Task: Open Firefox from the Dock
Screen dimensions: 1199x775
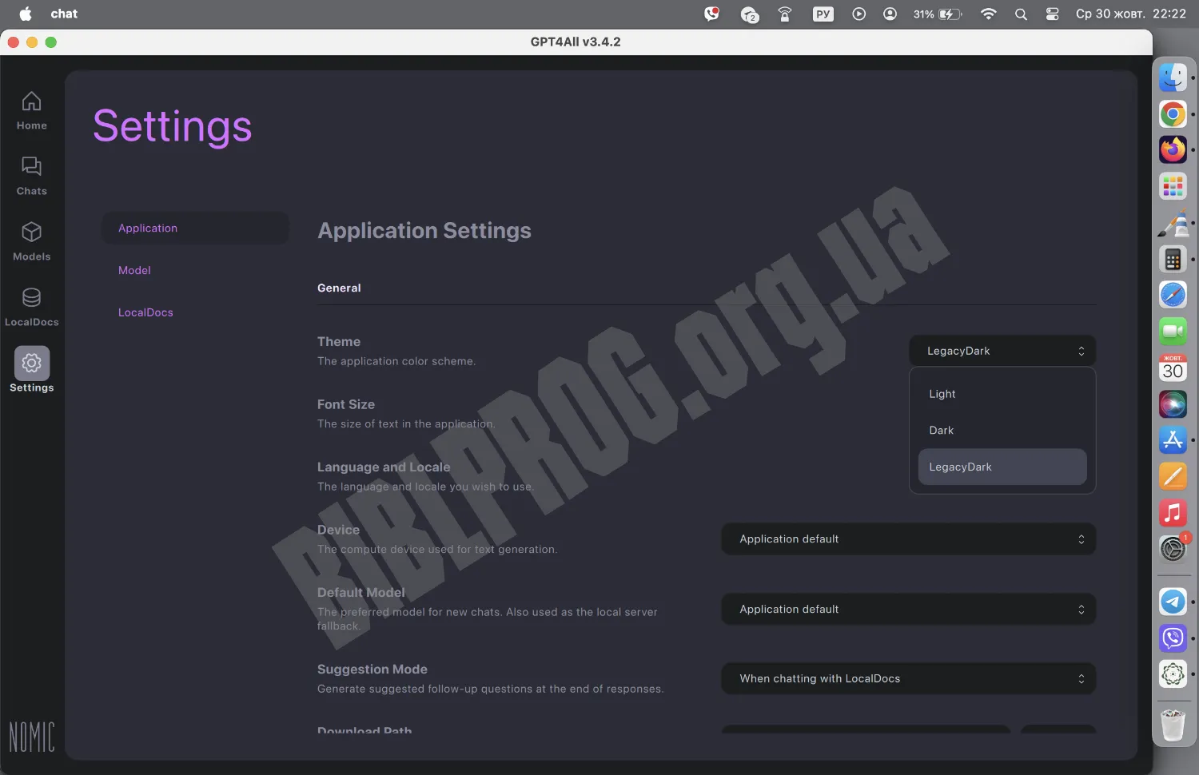Action: [1173, 150]
